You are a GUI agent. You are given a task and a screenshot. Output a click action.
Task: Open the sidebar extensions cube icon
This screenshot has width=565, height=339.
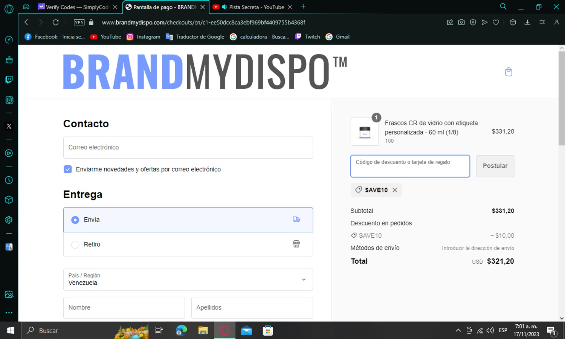9,200
